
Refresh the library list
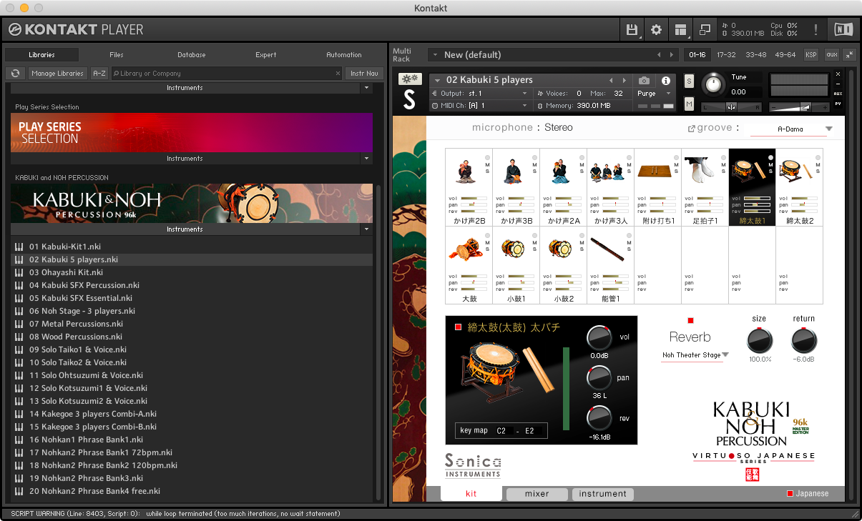tap(16, 73)
